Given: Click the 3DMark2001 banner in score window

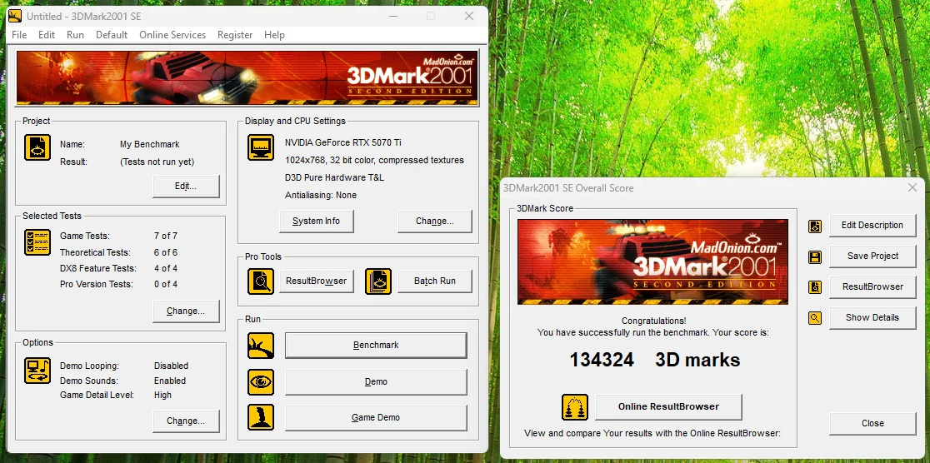Looking at the screenshot, I should 652,262.
